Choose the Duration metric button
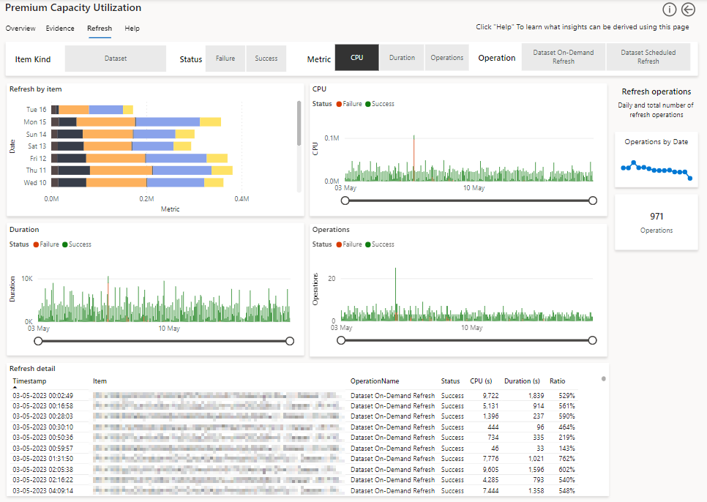Viewport: 707px width, 502px height. coord(402,58)
